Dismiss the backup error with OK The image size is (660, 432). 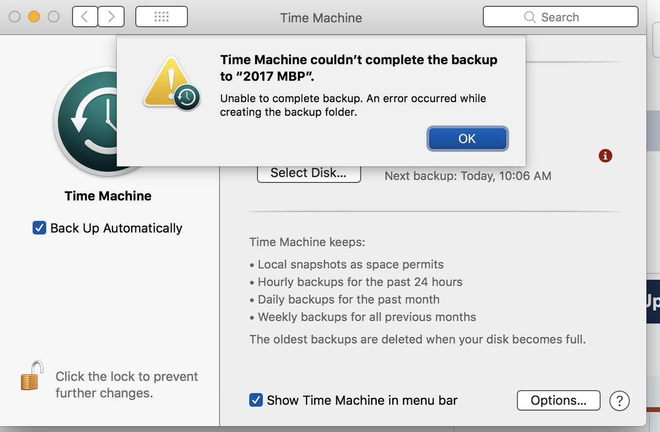click(467, 139)
